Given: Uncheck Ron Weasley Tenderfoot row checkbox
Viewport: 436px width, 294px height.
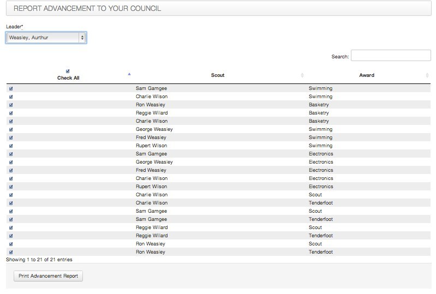Looking at the screenshot, I should (11, 252).
